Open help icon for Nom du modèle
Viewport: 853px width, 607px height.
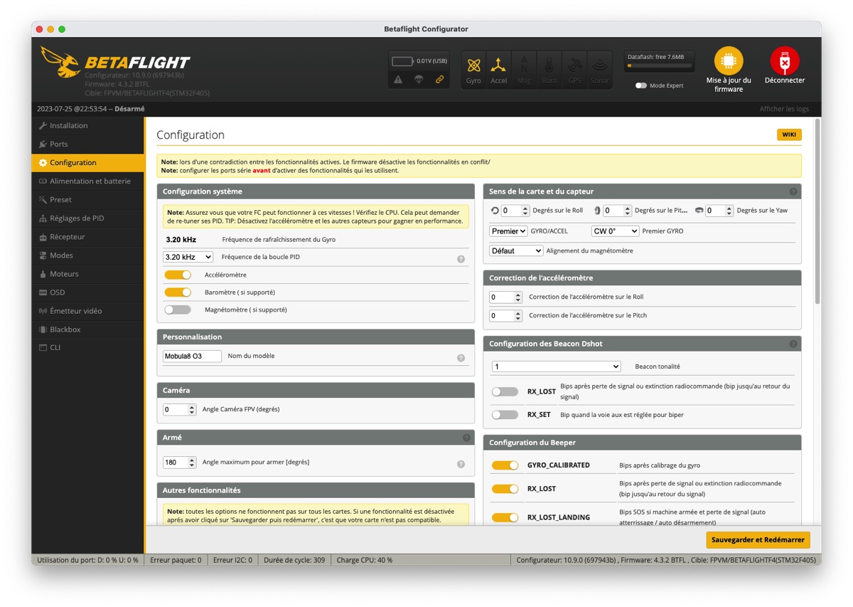(x=461, y=358)
